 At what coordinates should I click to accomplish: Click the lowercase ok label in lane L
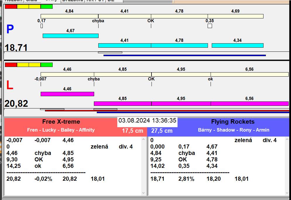(x=211, y=79)
